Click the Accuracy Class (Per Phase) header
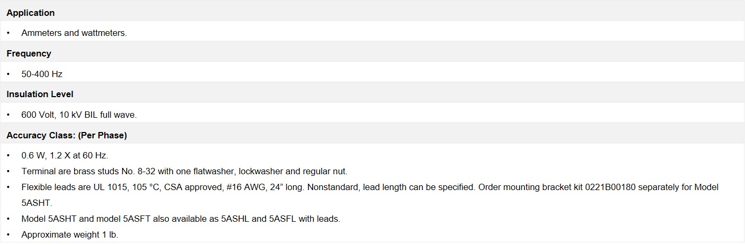Viewport: 745px width, 245px height. click(373, 135)
